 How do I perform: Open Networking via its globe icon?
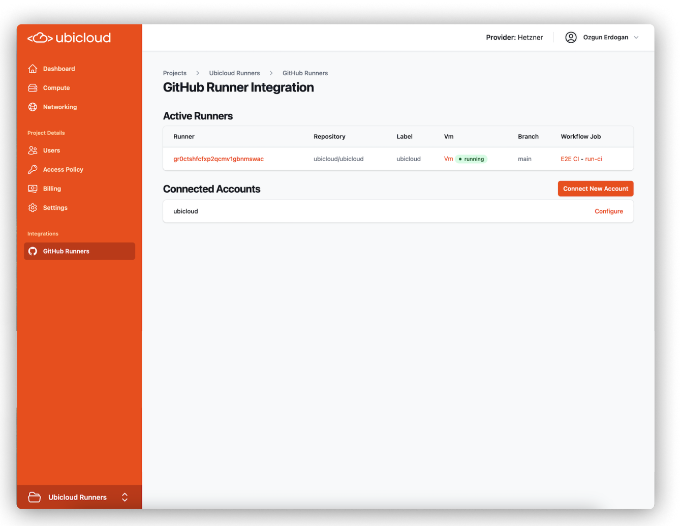[x=32, y=107]
